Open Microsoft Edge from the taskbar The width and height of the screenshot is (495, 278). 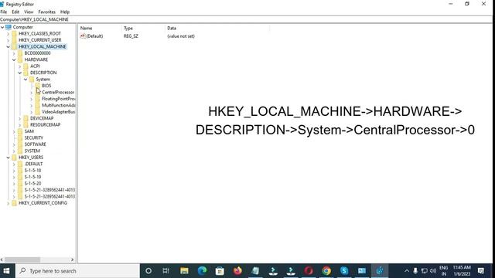[202, 271]
